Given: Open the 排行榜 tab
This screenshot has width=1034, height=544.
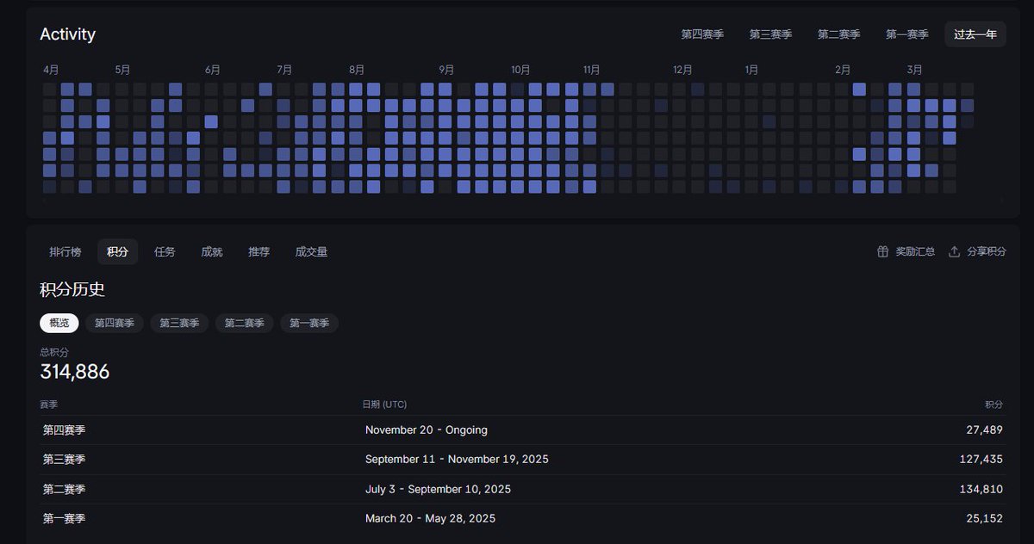Looking at the screenshot, I should [x=65, y=251].
